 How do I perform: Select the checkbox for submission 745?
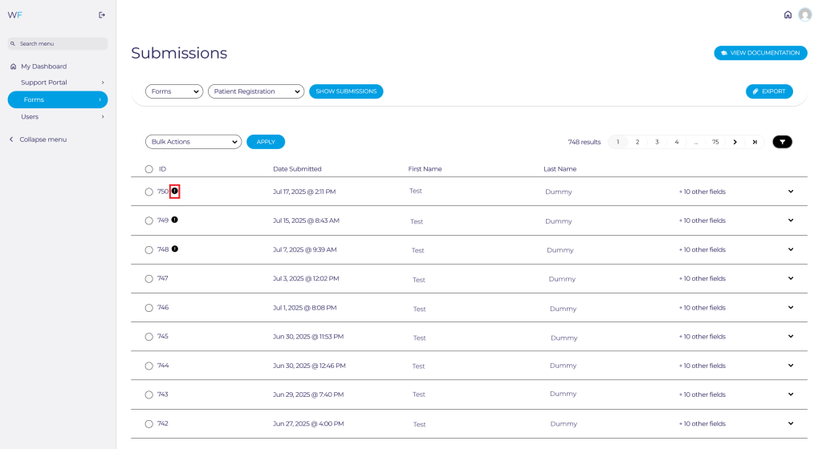click(x=149, y=337)
